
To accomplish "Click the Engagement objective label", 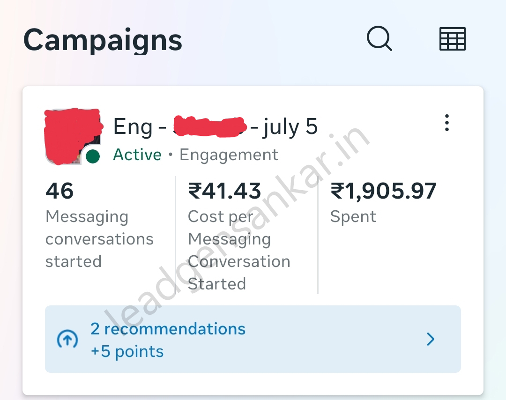I will coord(229,155).
